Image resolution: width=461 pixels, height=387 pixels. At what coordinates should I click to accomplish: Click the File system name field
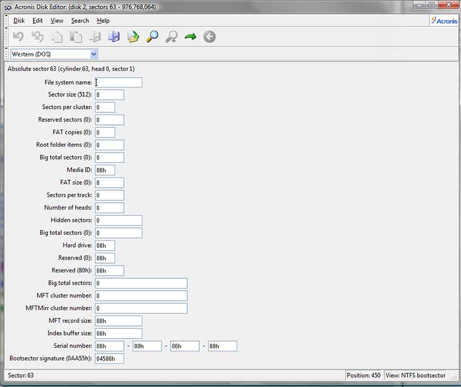pyautogui.click(x=119, y=82)
